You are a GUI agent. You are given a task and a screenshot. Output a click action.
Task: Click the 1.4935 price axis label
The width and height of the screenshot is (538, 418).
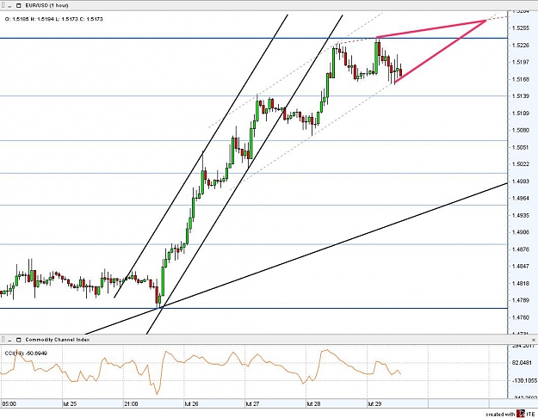(519, 215)
